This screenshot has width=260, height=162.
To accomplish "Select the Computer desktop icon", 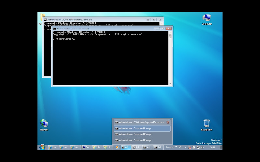I will coord(207,19).
